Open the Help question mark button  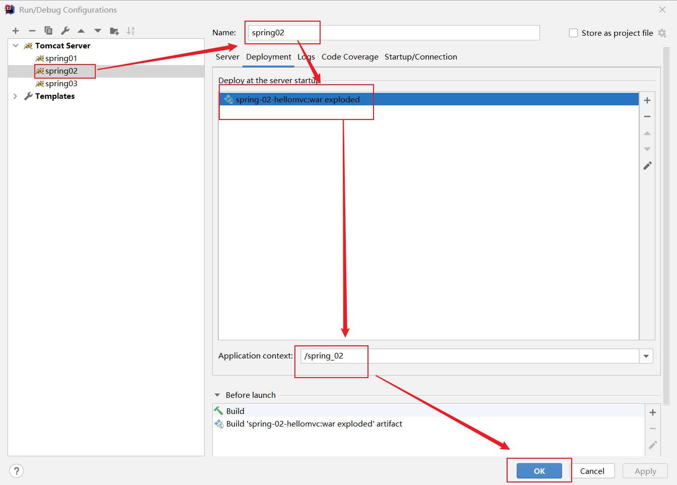(x=16, y=471)
